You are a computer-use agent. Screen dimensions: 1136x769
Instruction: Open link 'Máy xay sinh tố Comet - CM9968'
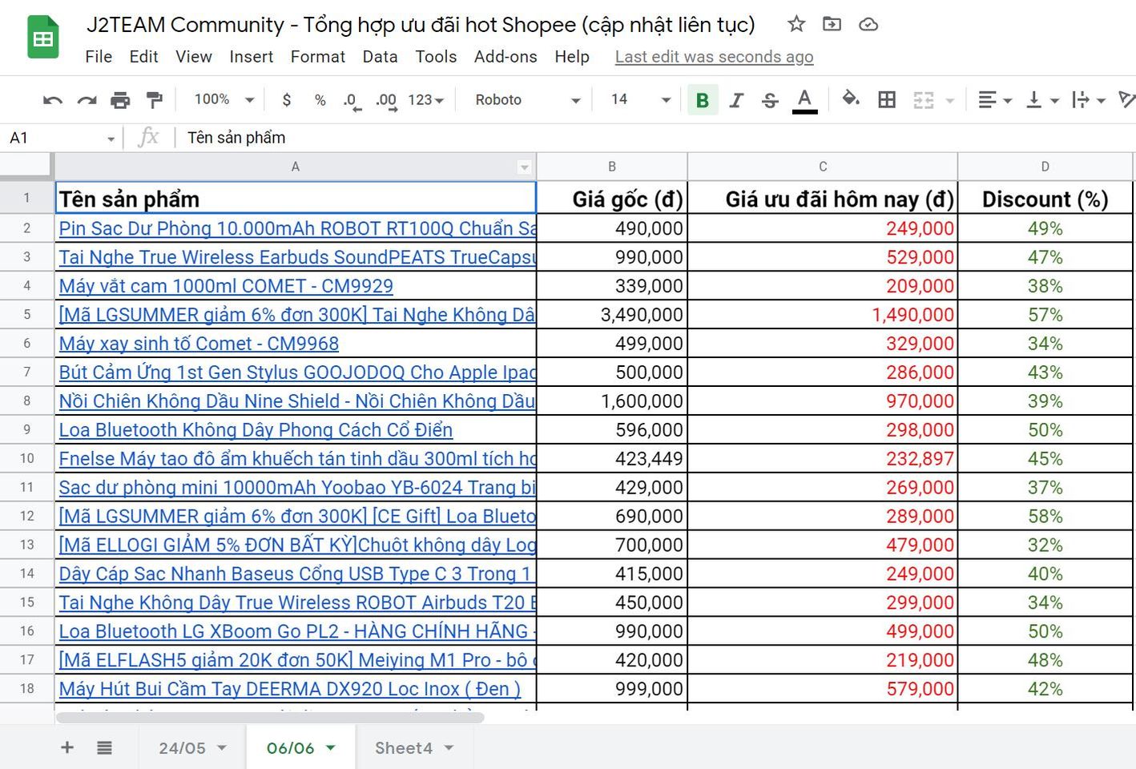coord(199,344)
